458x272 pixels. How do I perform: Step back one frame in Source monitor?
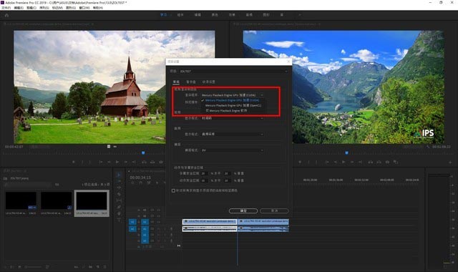[x=109, y=162]
